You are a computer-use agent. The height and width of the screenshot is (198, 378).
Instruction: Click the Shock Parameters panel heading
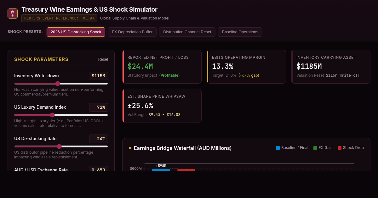click(41, 59)
